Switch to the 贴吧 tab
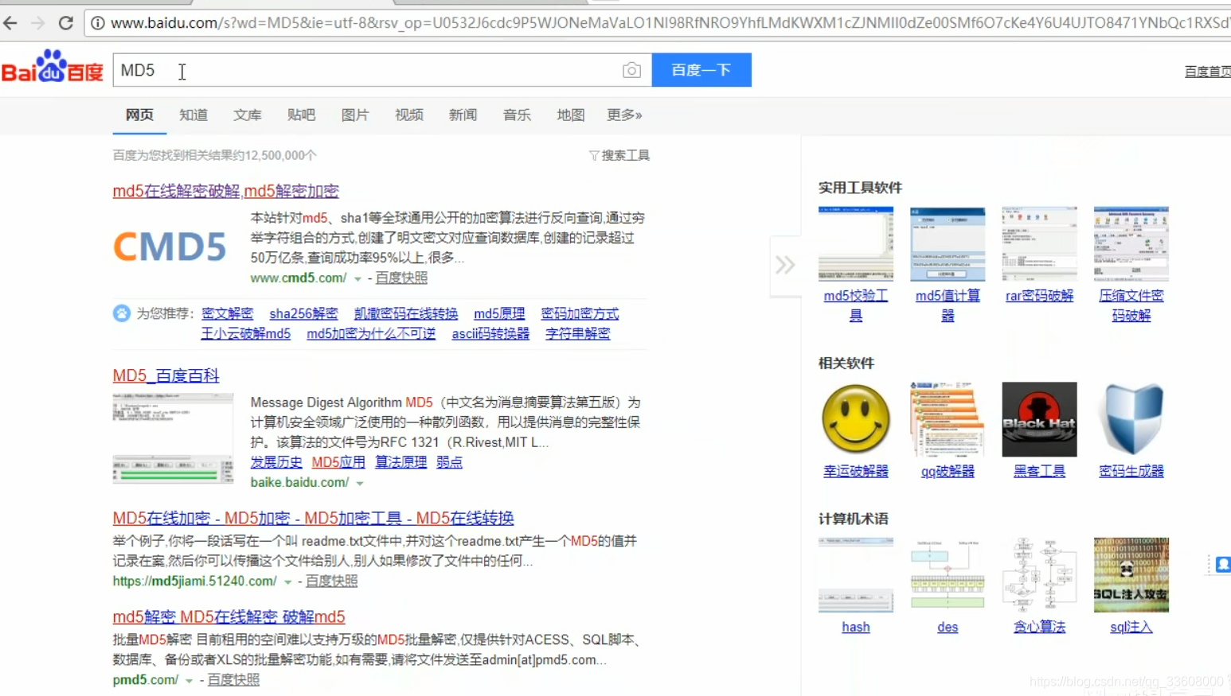The image size is (1231, 696). [301, 115]
